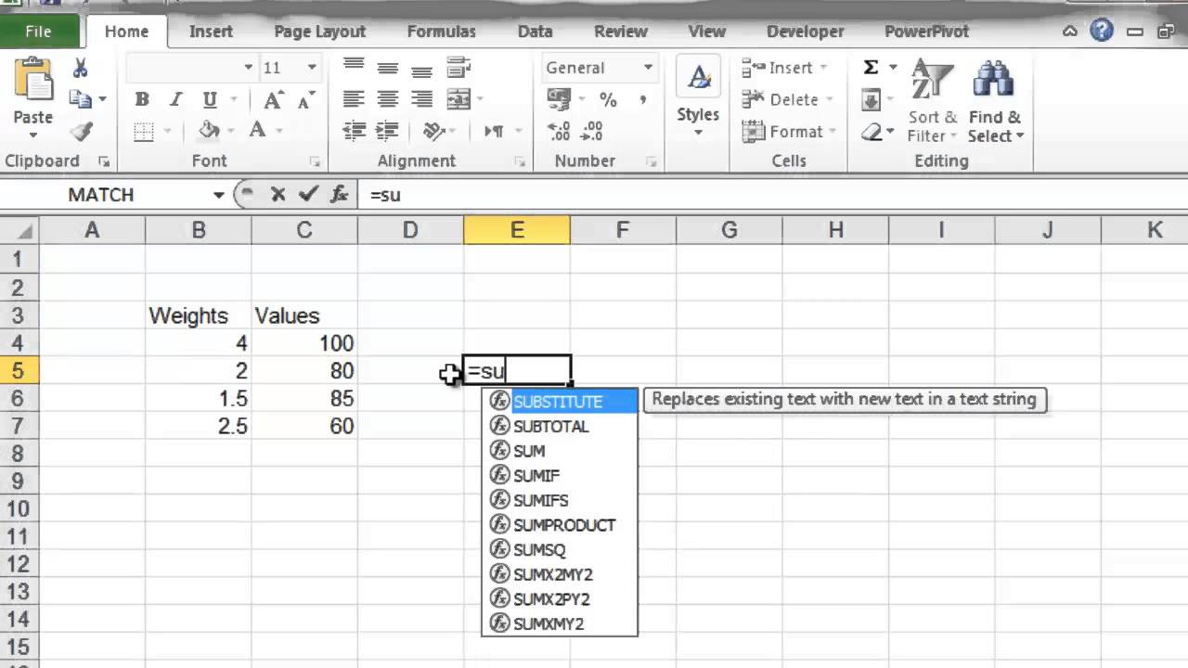
Task: Expand the Font dialog launcher
Action: coord(315,162)
